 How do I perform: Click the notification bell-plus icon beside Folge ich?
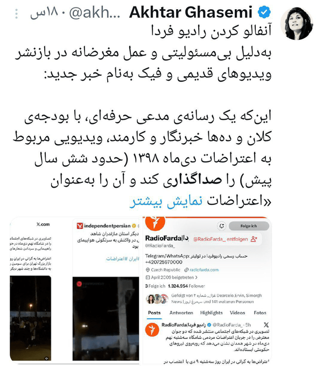click(x=221, y=226)
